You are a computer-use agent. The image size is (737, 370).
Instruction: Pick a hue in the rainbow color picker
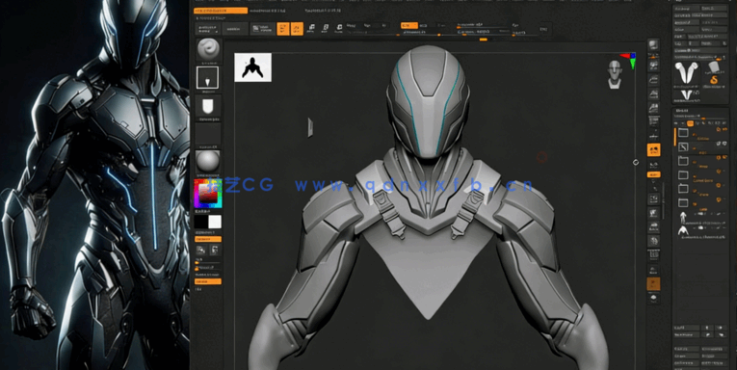tap(208, 194)
